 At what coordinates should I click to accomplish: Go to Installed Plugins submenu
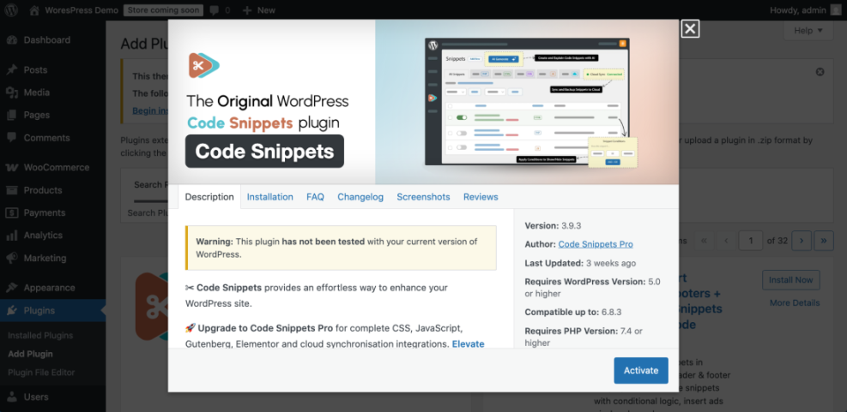click(40, 336)
